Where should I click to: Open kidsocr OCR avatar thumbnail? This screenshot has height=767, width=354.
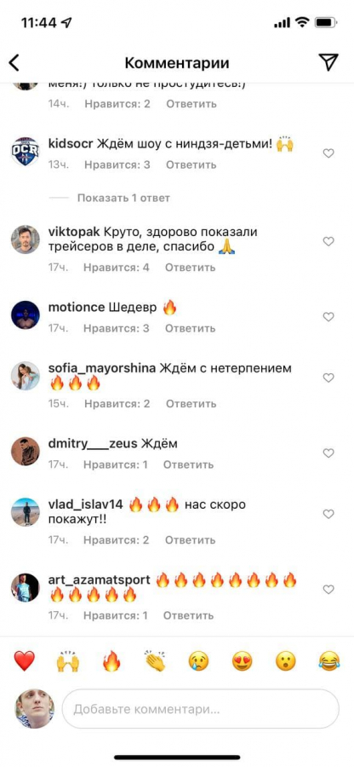[25, 151]
